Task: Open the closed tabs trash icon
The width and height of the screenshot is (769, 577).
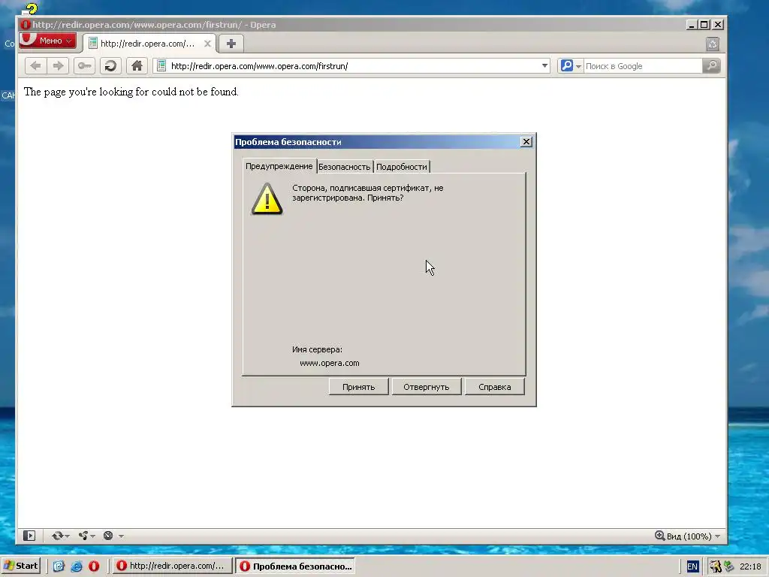Action: tap(713, 44)
